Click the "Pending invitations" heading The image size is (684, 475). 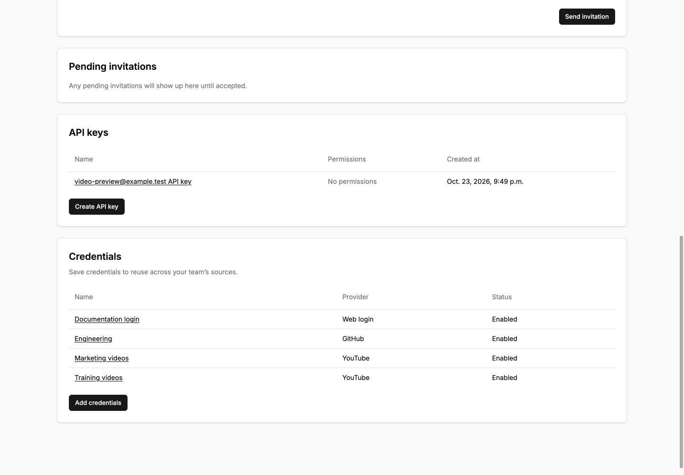[113, 66]
